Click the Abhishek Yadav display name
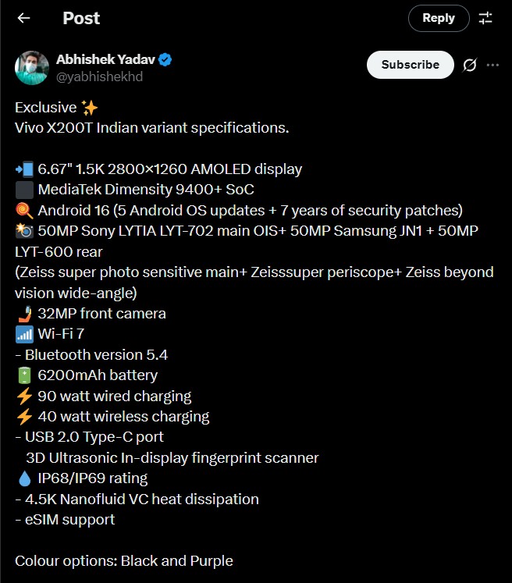 106,60
